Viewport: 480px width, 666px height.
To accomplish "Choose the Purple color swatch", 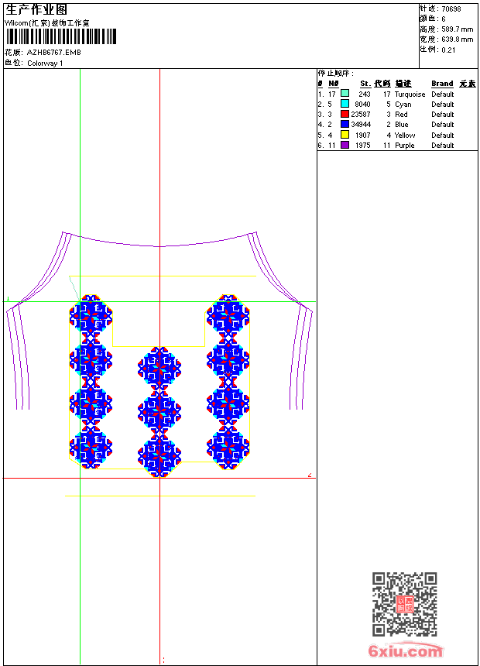I will [x=345, y=145].
